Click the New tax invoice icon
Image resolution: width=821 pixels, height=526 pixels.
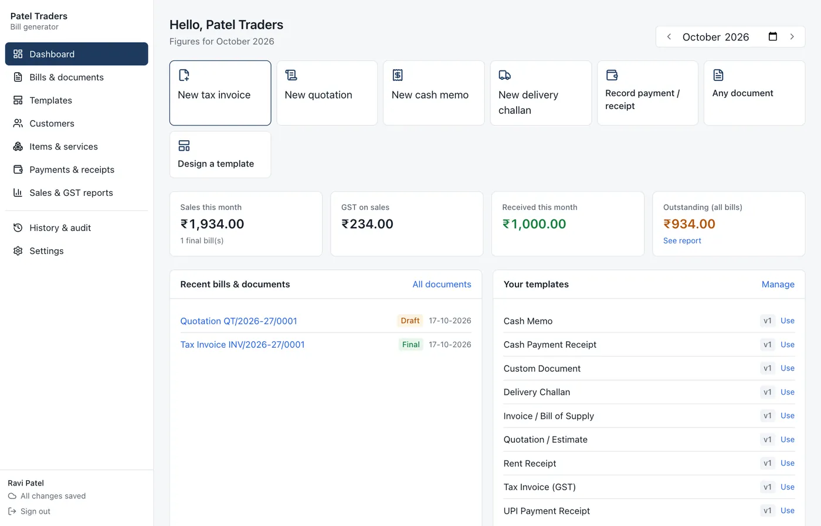(x=184, y=75)
